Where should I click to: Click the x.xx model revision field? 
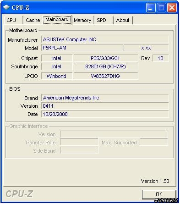coord(146,48)
